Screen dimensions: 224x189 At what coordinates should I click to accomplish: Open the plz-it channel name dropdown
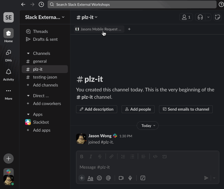coord(87,17)
